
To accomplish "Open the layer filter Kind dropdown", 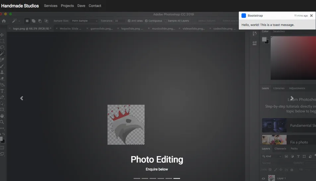I will (x=272, y=156).
